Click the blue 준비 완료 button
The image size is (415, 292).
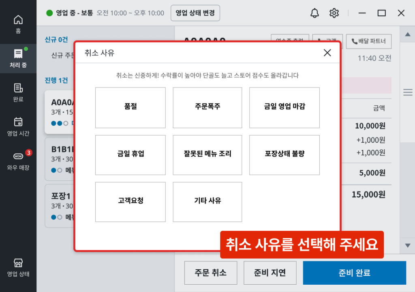[354, 273]
